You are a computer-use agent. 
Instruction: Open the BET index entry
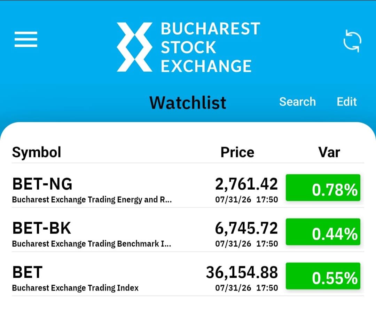[x=188, y=276]
